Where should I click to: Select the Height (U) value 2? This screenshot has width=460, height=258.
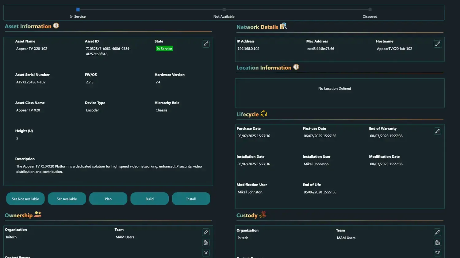[17, 138]
